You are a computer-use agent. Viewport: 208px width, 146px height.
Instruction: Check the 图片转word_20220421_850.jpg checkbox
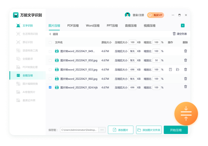pos(50,60)
